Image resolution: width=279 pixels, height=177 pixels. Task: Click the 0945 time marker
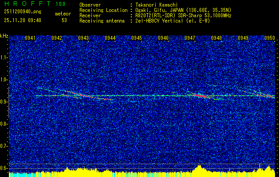pyautogui.click(x=137, y=38)
